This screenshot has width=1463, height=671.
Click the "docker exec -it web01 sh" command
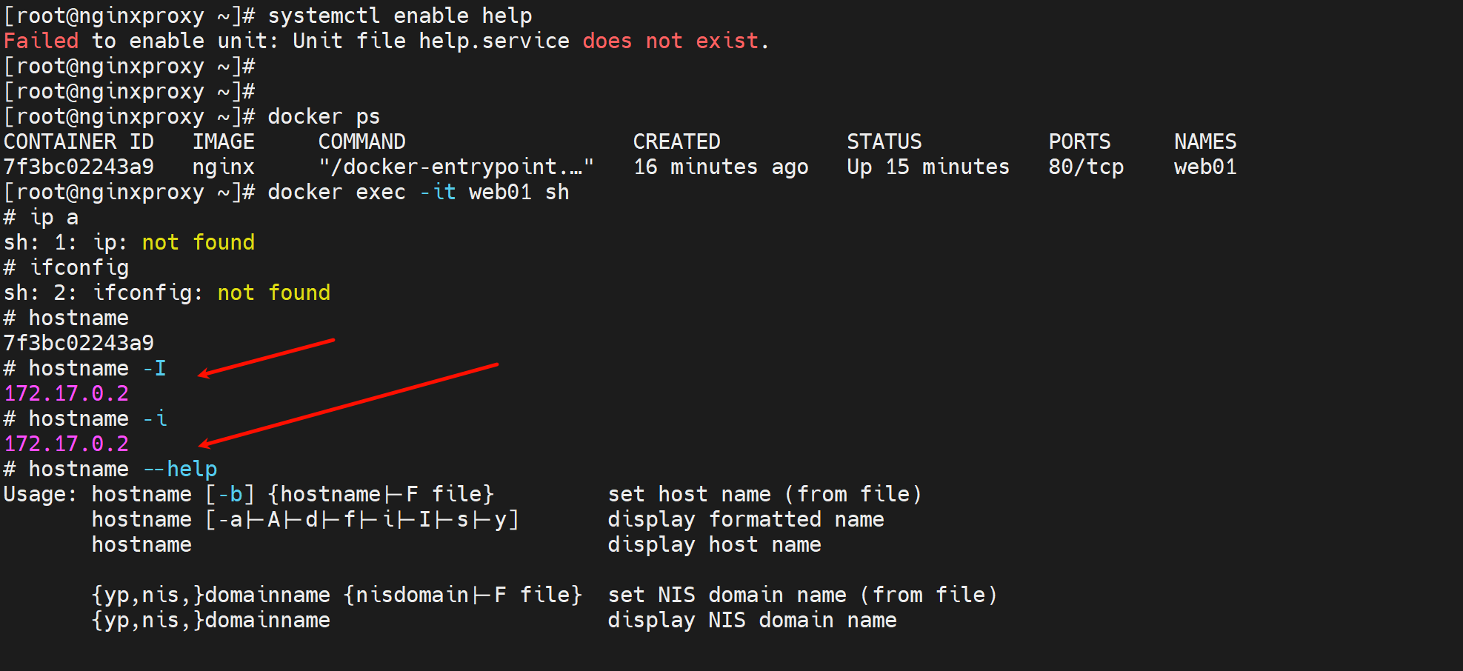tap(418, 193)
